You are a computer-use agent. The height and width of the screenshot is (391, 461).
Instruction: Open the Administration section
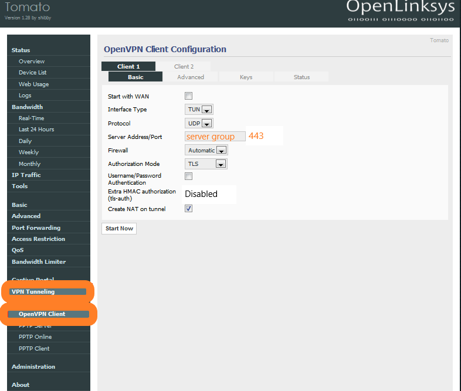click(x=33, y=366)
